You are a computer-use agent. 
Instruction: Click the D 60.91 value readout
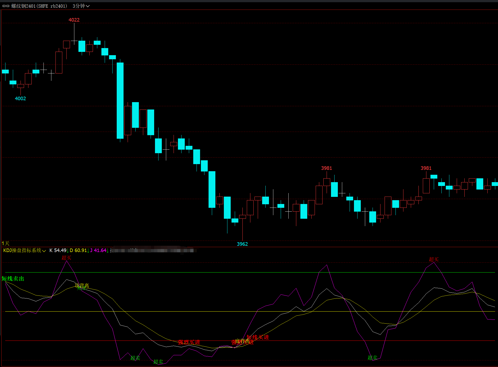tap(79, 250)
